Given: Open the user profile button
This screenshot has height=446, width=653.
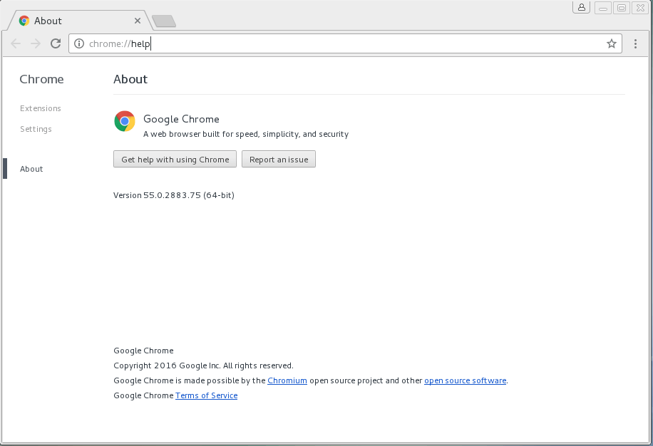Looking at the screenshot, I should click(x=582, y=8).
